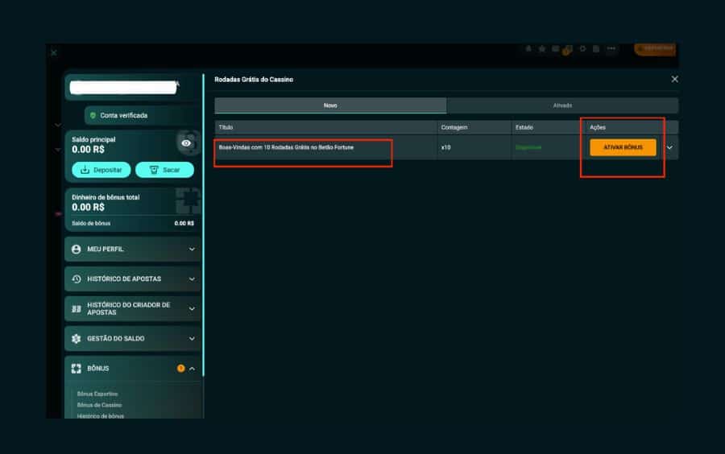This screenshot has height=454, width=725.
Task: Click the Sacar withdraw button
Action: pos(164,170)
